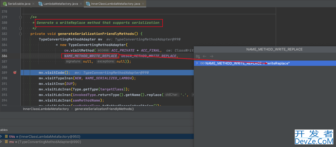Click the forward arrow in the NAME_METHOD_WRITE_REPLACE popup
This screenshot has width=336, height=147.
211,56
